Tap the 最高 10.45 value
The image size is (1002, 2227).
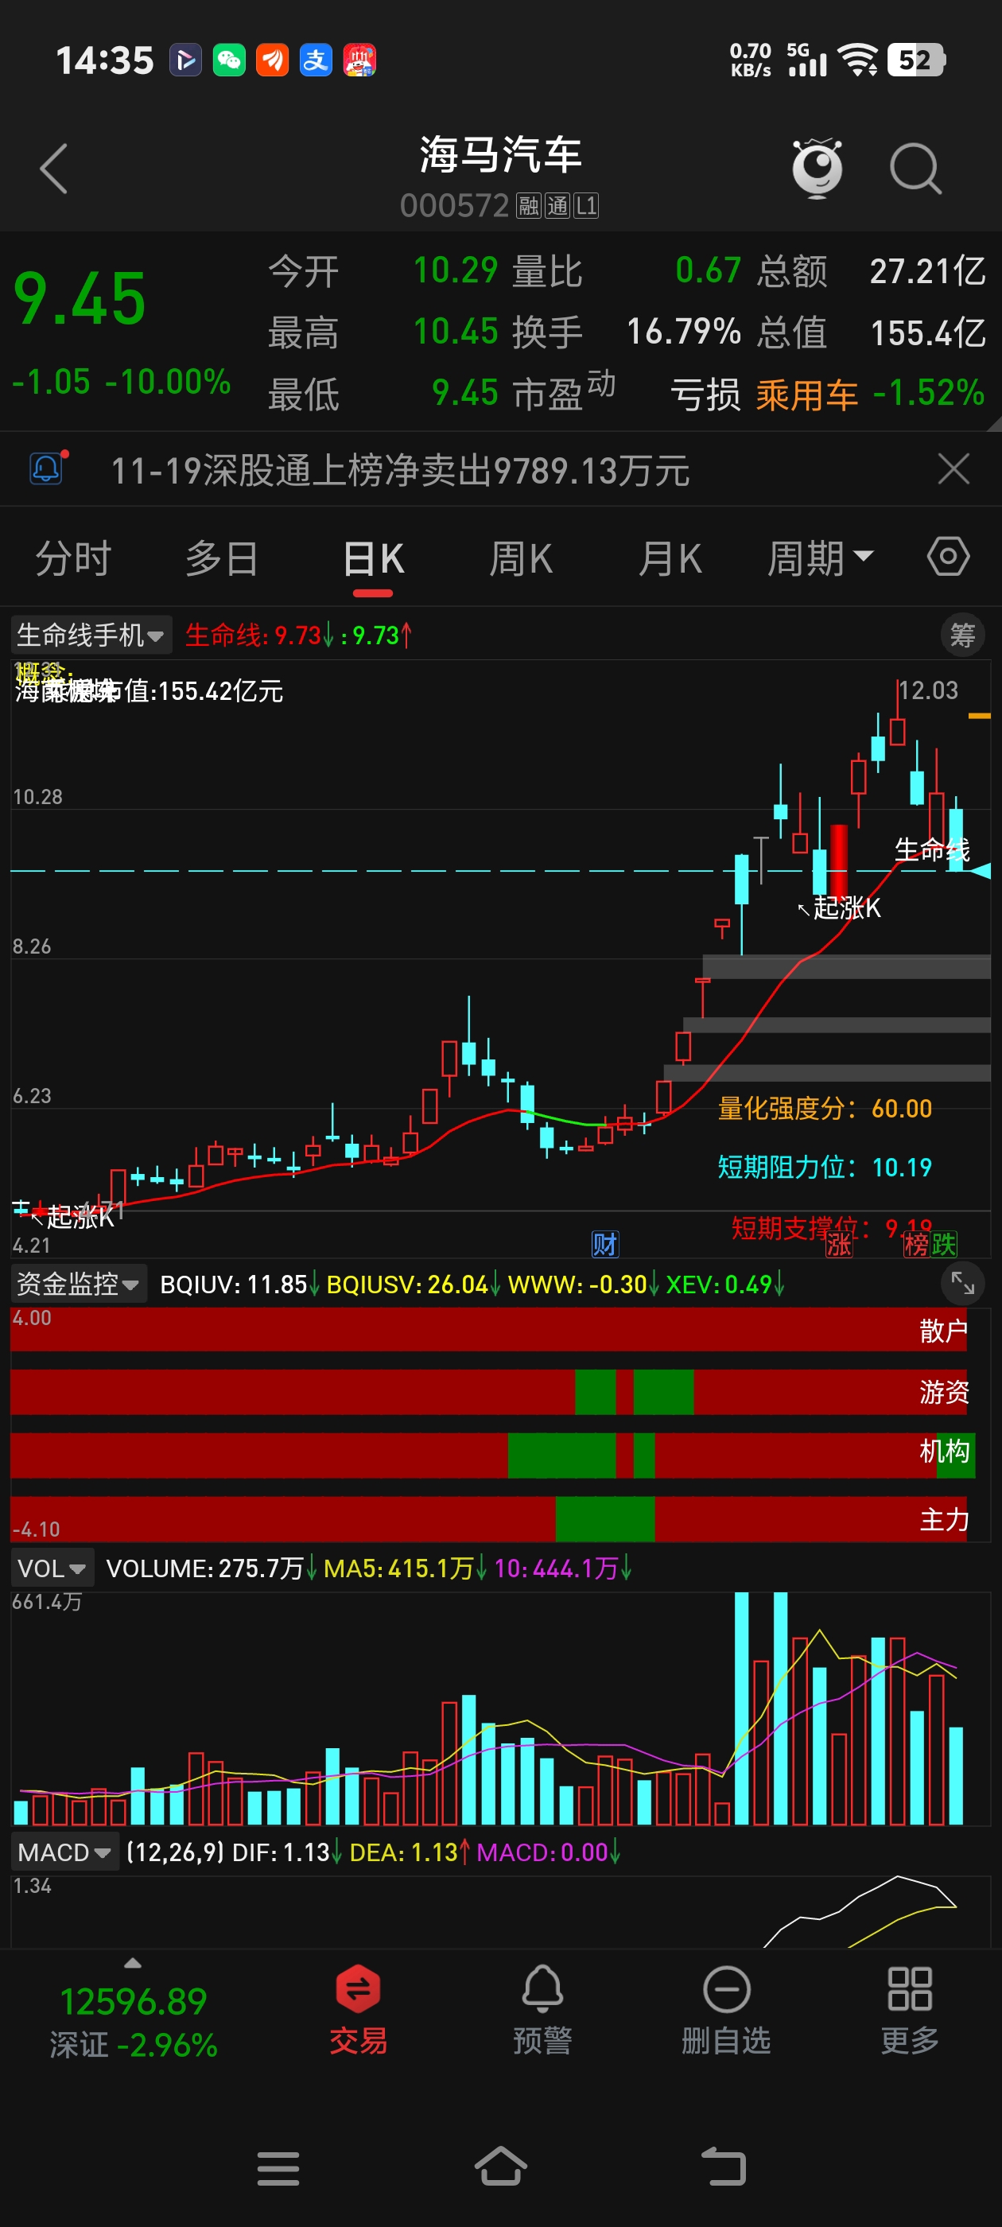pos(456,332)
